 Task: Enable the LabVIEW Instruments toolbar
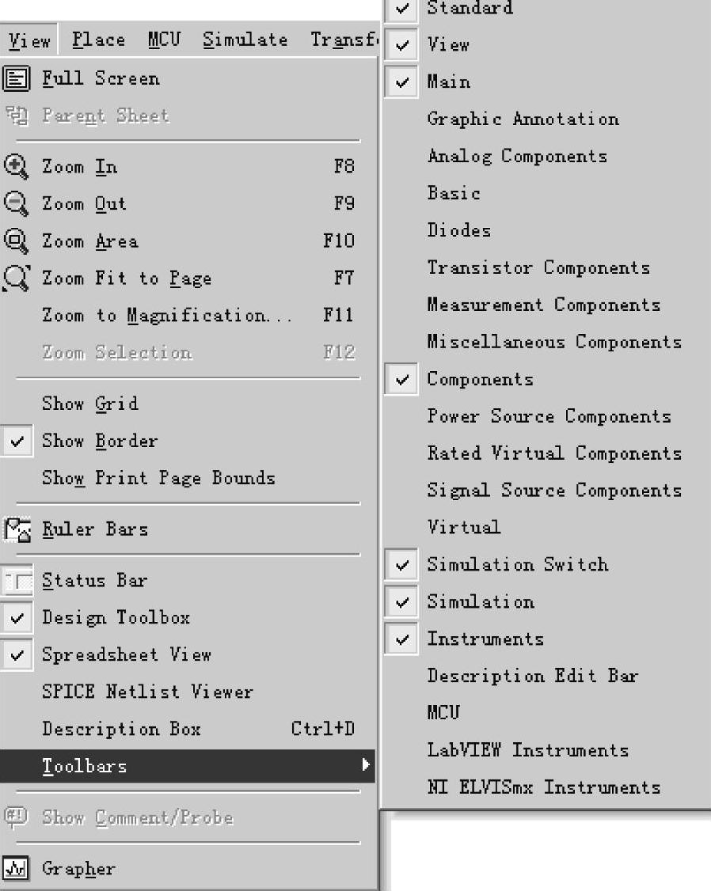(527, 749)
